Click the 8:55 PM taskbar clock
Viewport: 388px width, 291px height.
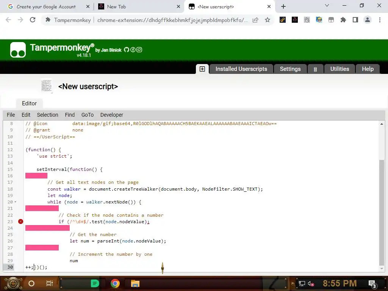[339, 283]
